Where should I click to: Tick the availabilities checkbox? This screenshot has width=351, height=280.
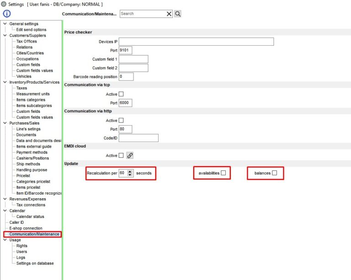(x=223, y=173)
